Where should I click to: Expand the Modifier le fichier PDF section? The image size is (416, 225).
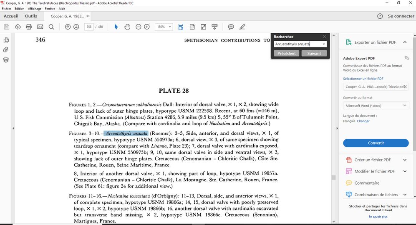click(405, 171)
